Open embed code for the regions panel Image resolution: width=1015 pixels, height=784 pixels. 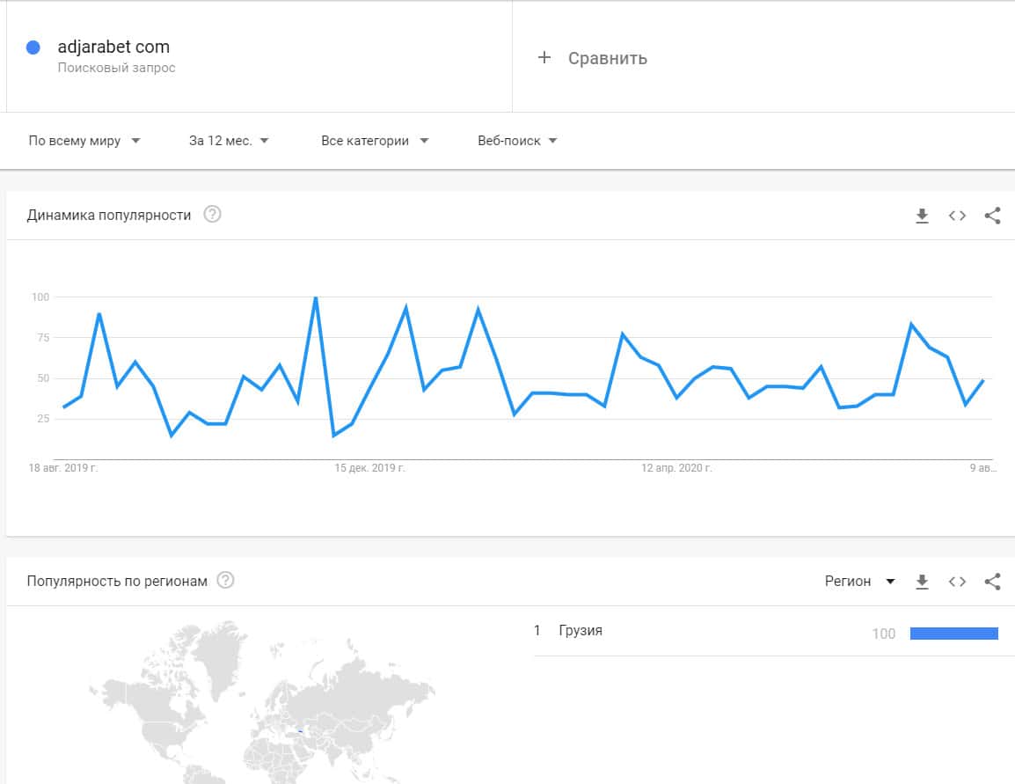957,582
